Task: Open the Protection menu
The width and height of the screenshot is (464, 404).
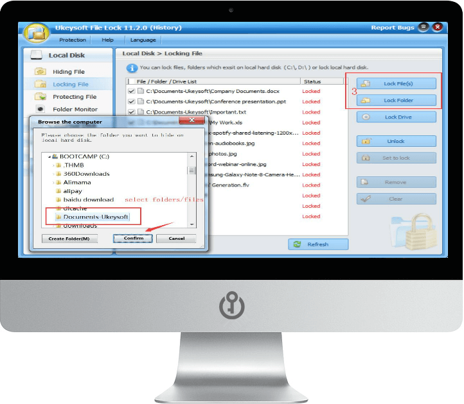Action: pos(73,40)
